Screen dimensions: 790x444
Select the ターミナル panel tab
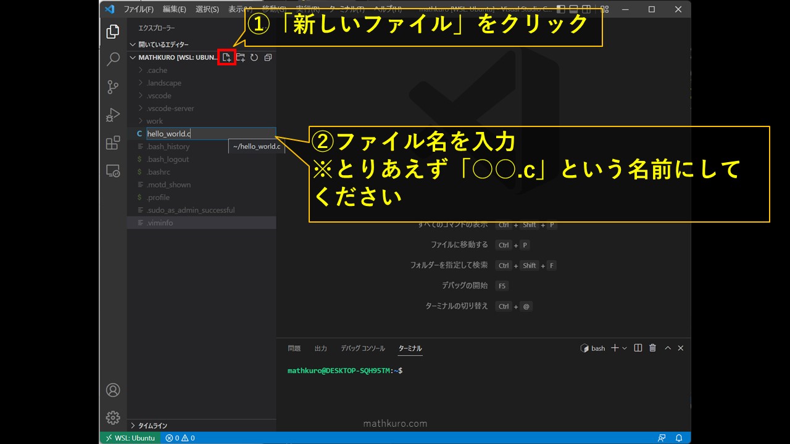coord(410,348)
